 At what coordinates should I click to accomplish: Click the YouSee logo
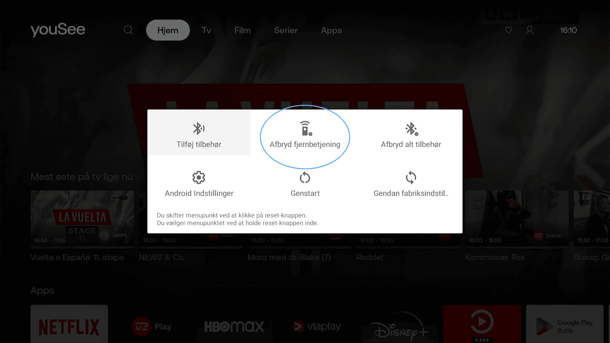click(58, 30)
